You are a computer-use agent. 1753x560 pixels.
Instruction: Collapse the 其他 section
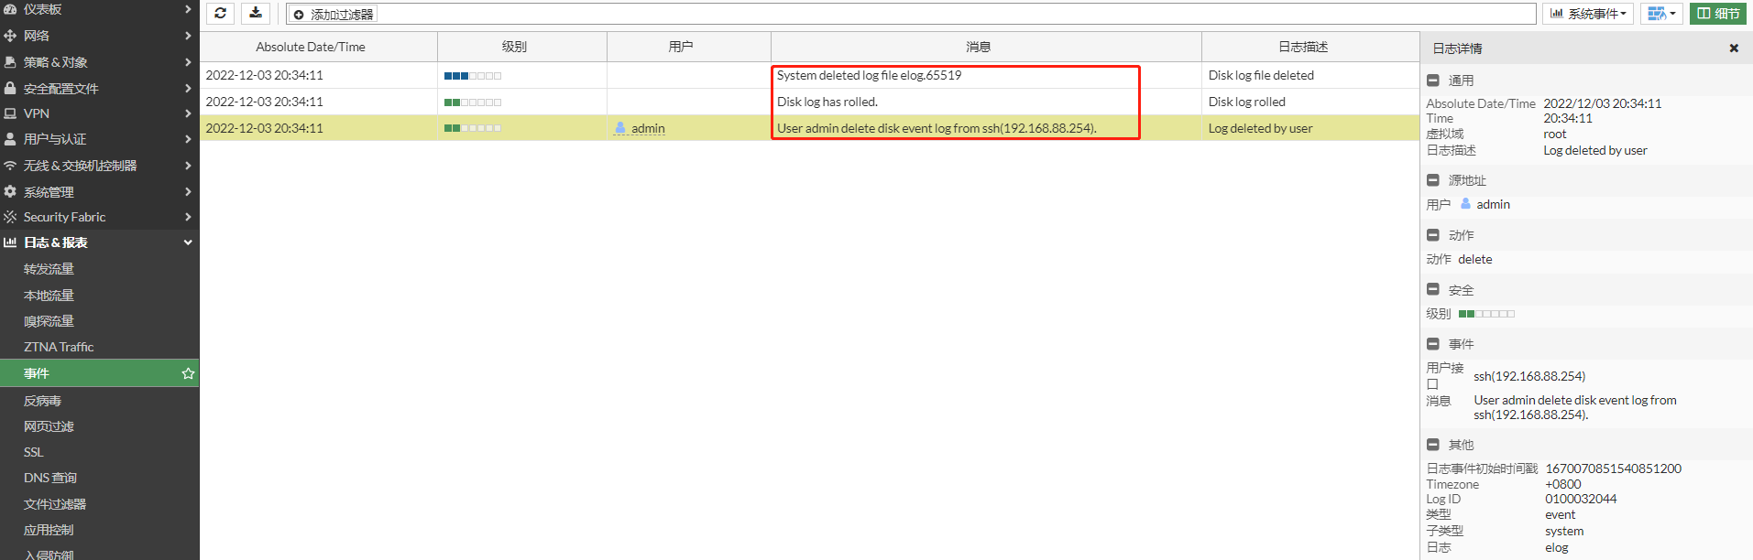[1433, 445]
